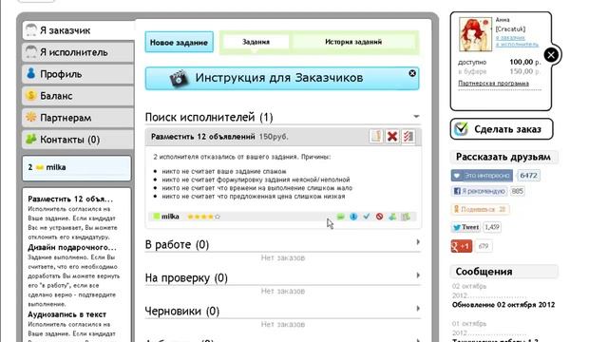The image size is (608, 342).
Task: Click the Facebook 'Я рекомендую' button
Action: pyautogui.click(x=480, y=191)
